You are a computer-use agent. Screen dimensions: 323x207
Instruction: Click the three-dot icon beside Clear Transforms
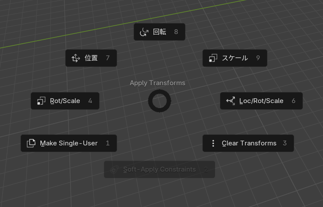click(213, 143)
